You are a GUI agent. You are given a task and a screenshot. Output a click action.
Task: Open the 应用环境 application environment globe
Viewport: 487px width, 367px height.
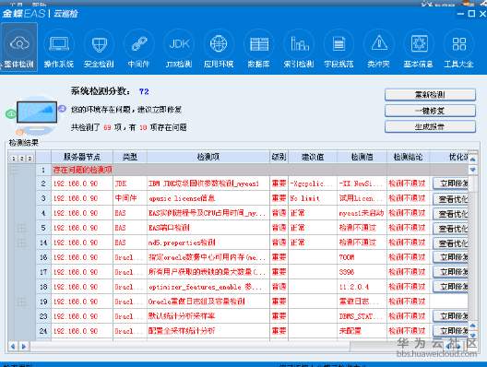219,49
